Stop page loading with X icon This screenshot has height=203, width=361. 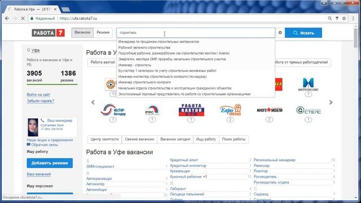(23, 19)
